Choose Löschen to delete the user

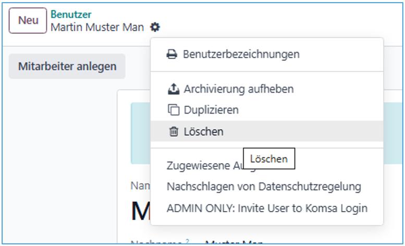pyautogui.click(x=203, y=132)
